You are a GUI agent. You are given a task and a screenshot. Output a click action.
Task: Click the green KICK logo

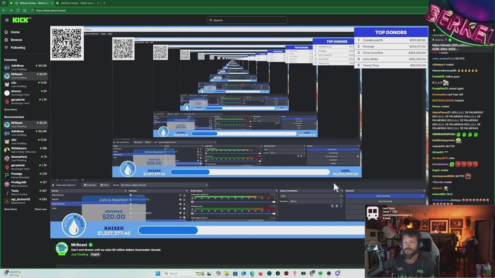pos(21,20)
